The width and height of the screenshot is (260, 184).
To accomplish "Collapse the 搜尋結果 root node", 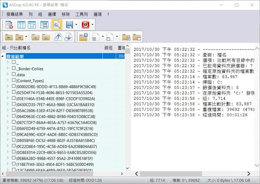I will pos(3,56).
